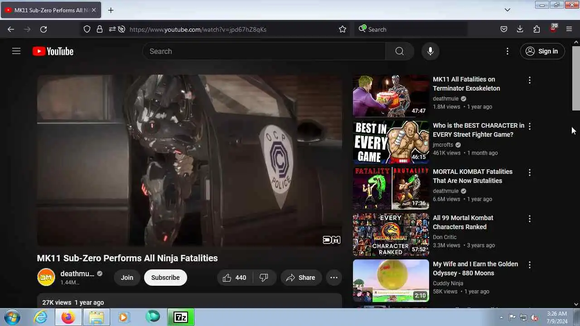Viewport: 580px width, 326px height.
Task: Switch to Firefox in the taskbar
Action: pyautogui.click(x=68, y=317)
